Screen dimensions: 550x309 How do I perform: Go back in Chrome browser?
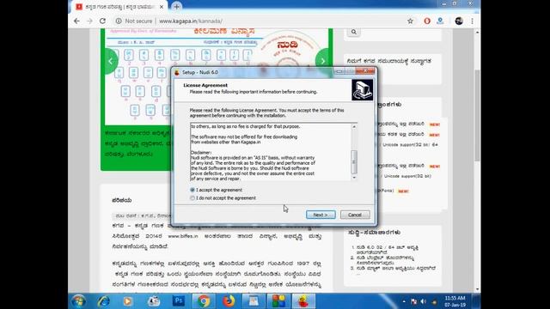click(x=76, y=21)
